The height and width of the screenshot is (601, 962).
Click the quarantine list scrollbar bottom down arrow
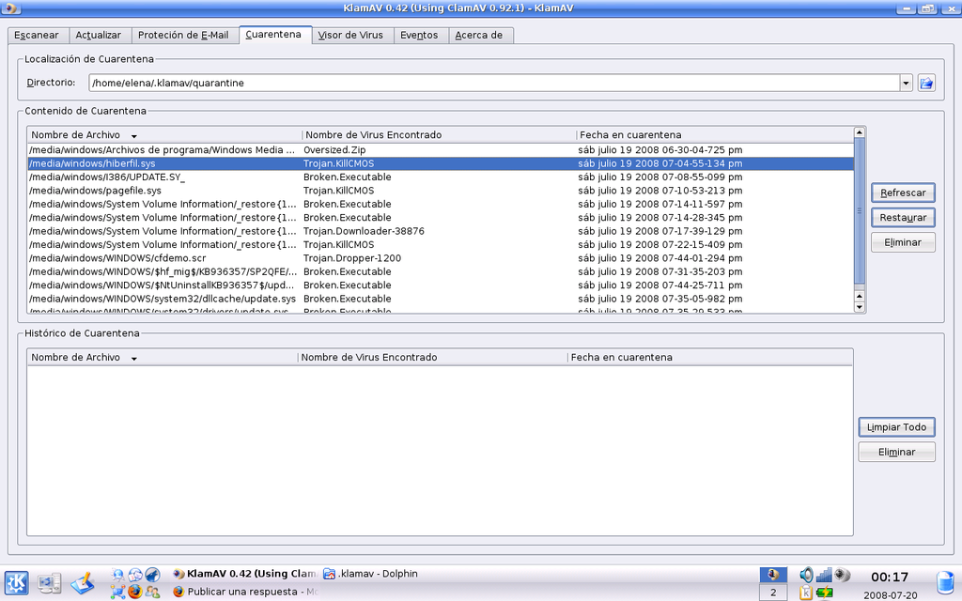pyautogui.click(x=860, y=307)
